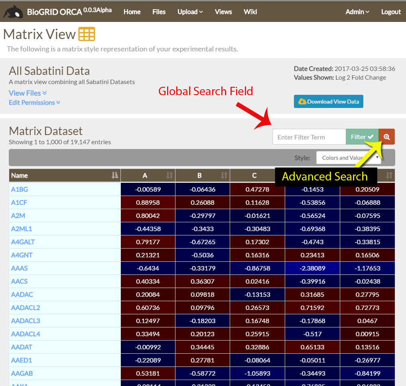406x386 pixels.
Task: Click the Name column header label
Action: [20, 175]
